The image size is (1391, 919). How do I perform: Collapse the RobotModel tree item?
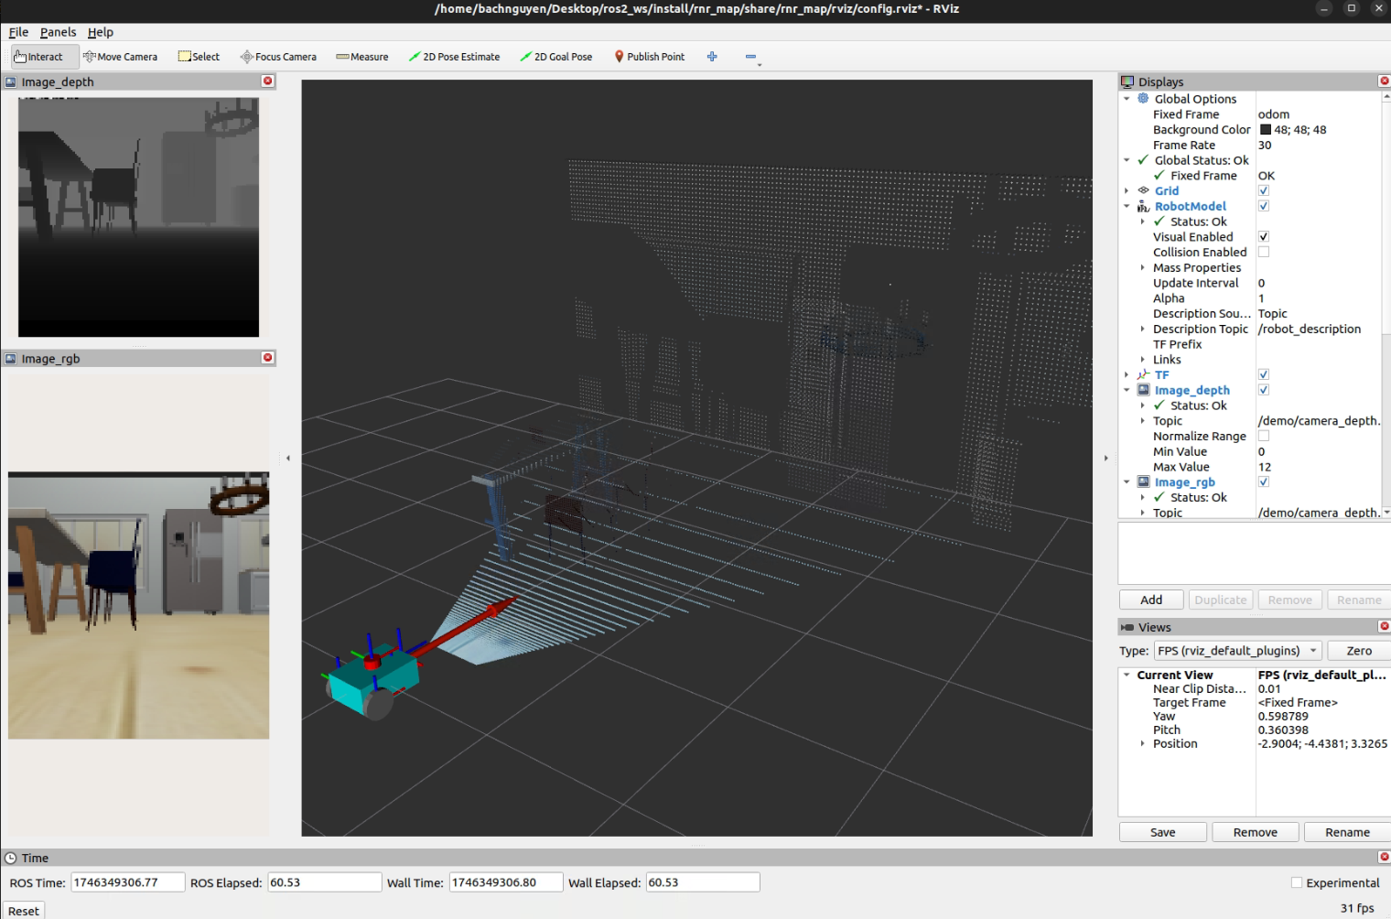(1127, 207)
